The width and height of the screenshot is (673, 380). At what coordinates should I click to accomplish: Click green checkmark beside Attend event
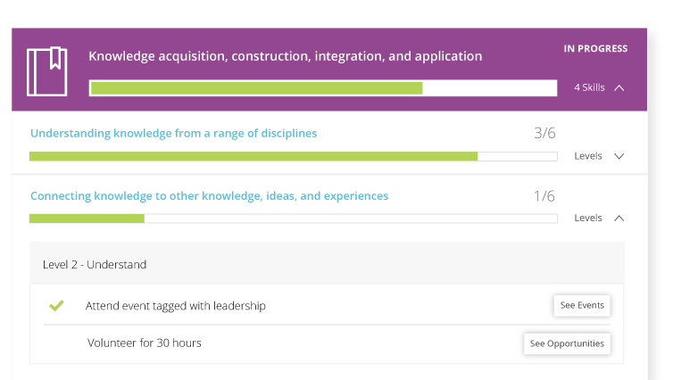point(56,306)
